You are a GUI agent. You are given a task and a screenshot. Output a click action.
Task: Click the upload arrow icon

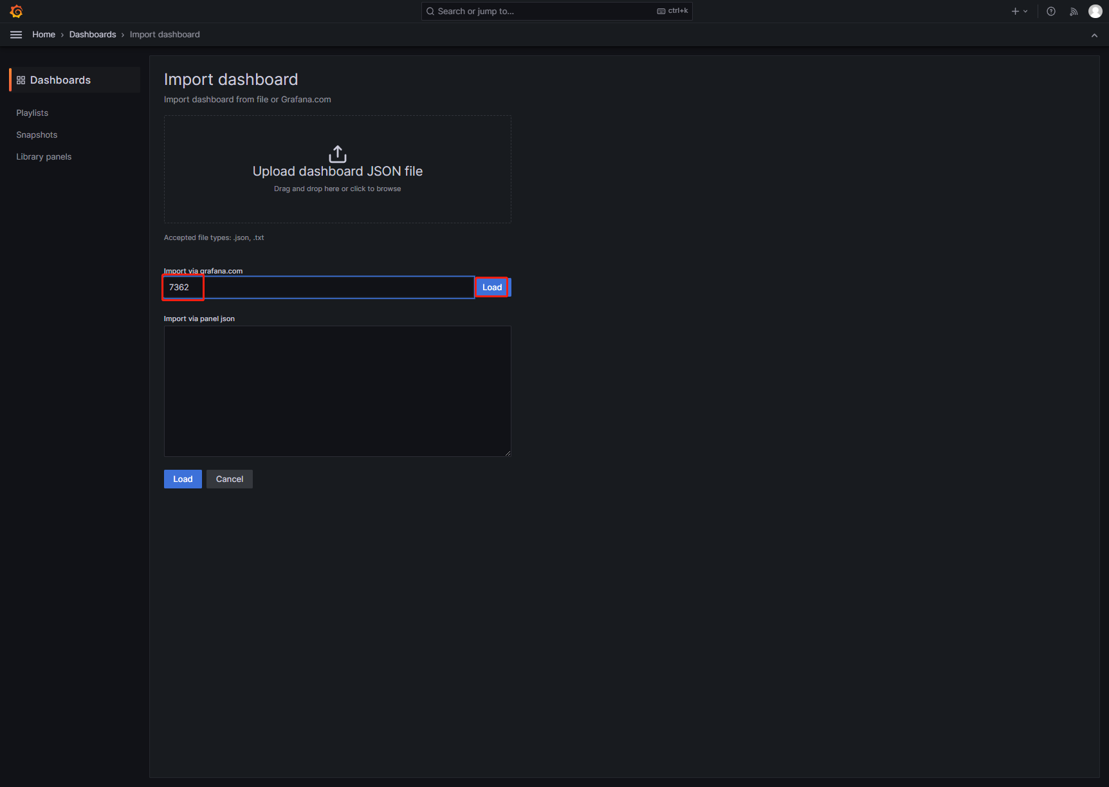[x=338, y=154]
